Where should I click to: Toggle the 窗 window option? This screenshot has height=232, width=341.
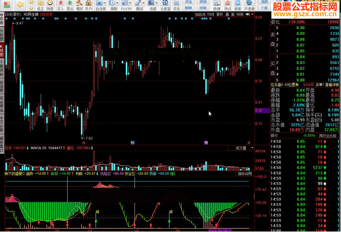click(233, 15)
